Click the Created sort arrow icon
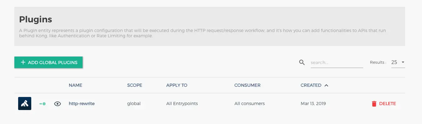 pyautogui.click(x=326, y=85)
